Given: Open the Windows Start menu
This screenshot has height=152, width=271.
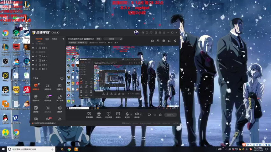Looking at the screenshot, I should [3, 149].
